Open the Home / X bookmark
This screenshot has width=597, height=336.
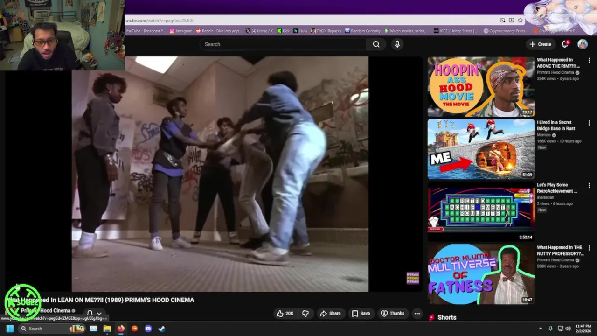(x=259, y=31)
